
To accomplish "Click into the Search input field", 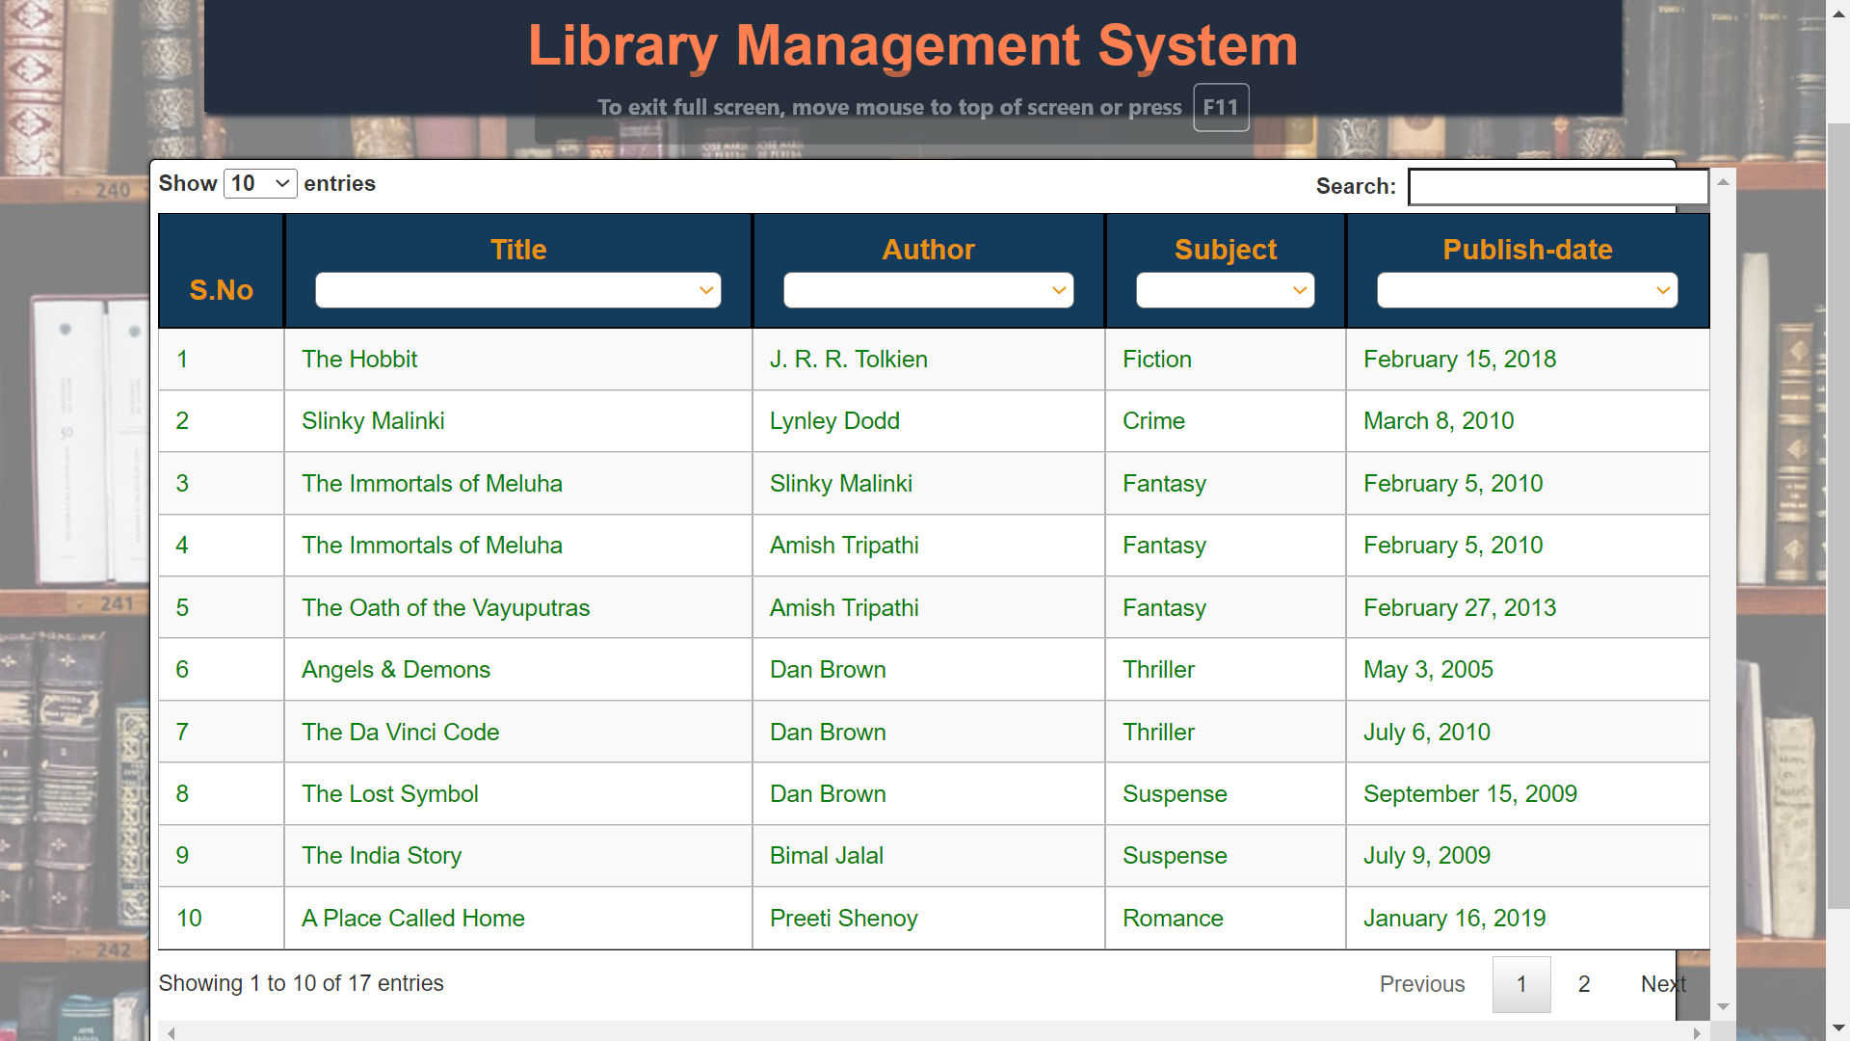I will [1557, 187].
